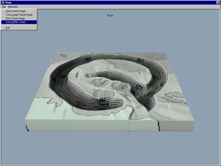Click the 3D View title bar
The width and height of the screenshot is (221, 166).
(x=110, y=2)
